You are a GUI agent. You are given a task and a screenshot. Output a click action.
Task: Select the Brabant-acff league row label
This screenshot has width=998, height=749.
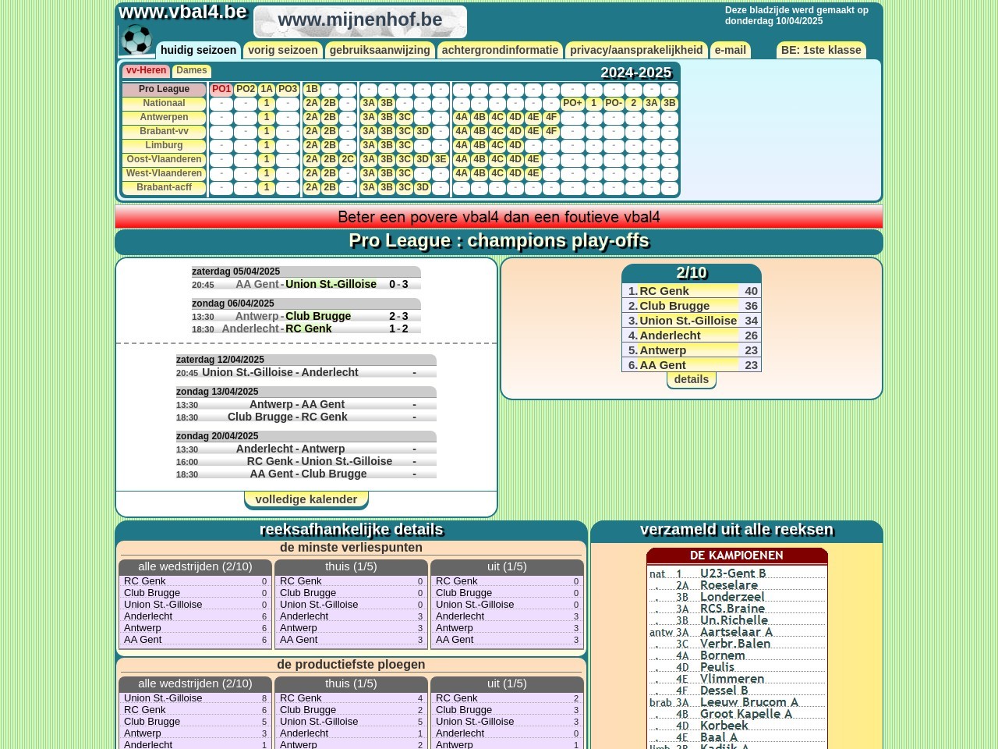coord(164,187)
